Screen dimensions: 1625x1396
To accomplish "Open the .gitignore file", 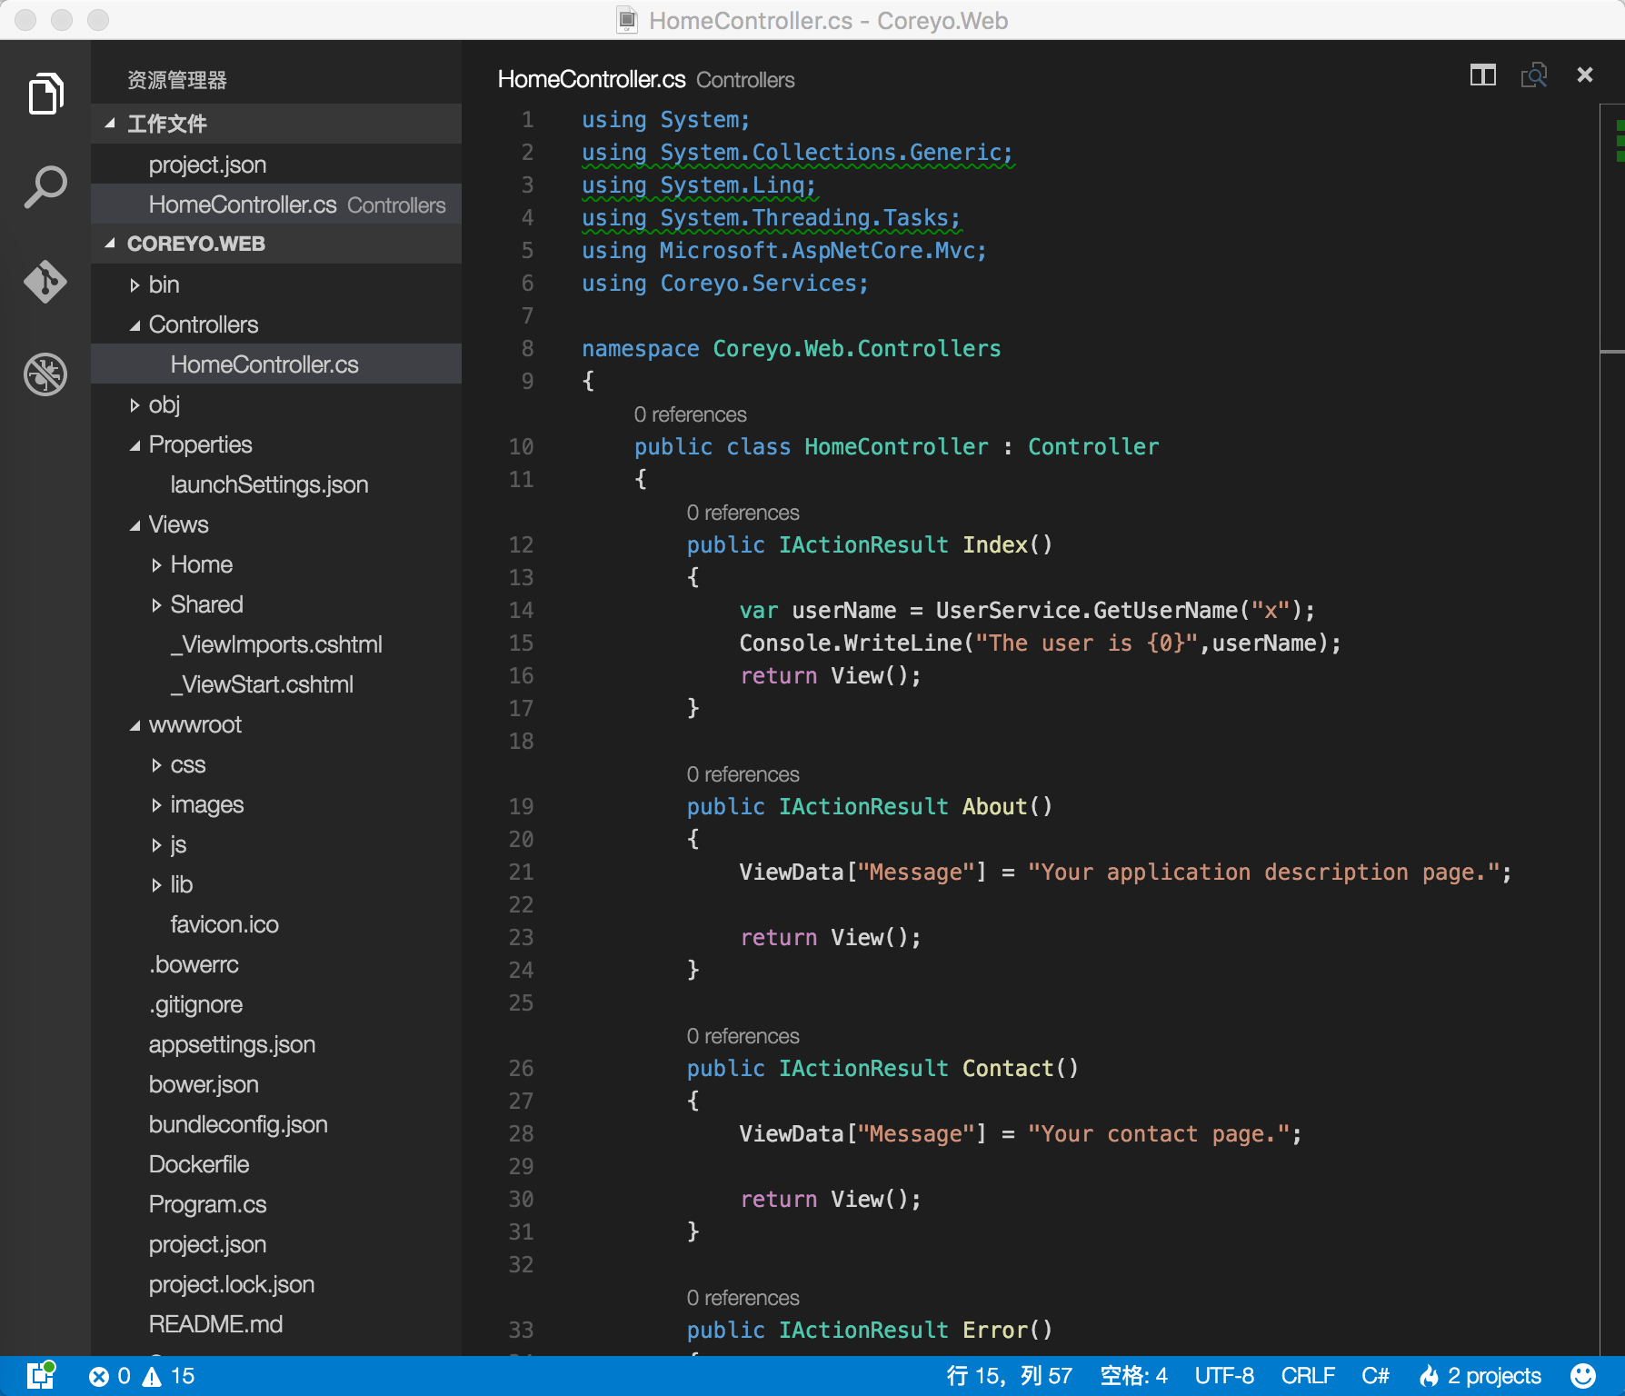I will point(276,1004).
